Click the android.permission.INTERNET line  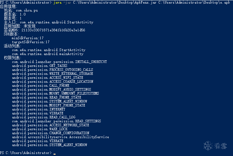[x=38, y=109]
